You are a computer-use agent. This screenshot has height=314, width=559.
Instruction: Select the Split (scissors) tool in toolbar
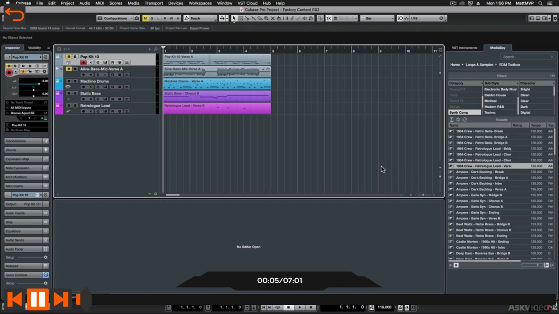pos(248,18)
